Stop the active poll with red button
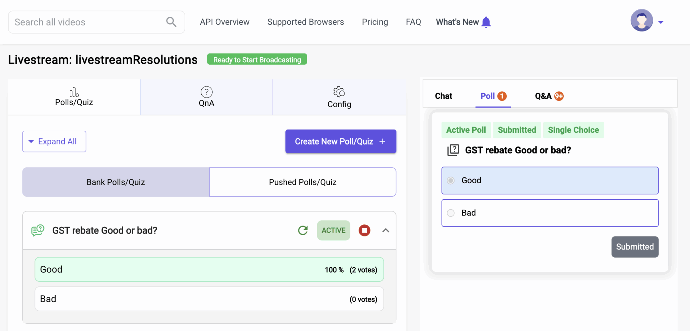The width and height of the screenshot is (690, 331). (364, 230)
